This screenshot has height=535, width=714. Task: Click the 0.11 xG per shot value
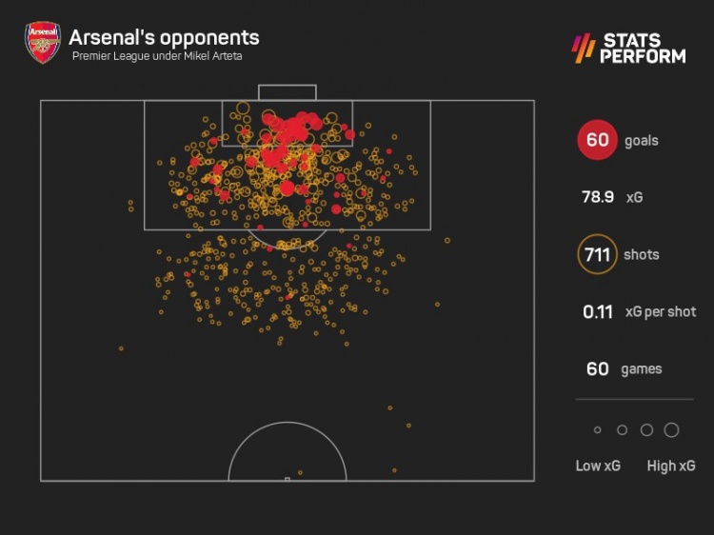(x=598, y=312)
